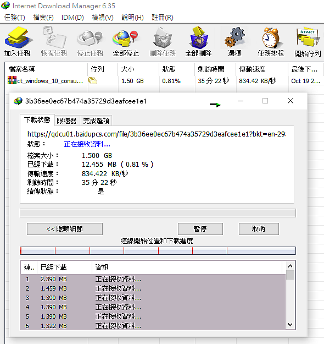Select connection 5 row in list
The image size is (324, 344).
[153, 316]
